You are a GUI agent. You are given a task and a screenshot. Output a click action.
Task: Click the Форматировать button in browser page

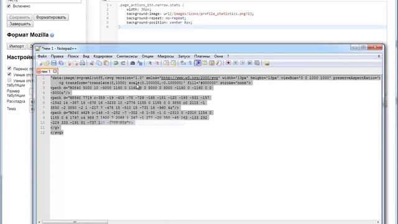tap(51, 17)
